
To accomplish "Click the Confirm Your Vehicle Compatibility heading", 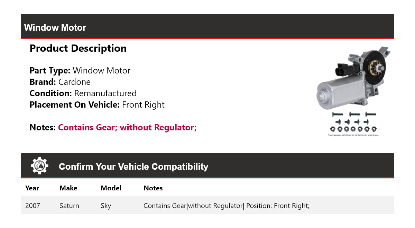I will pos(133,167).
